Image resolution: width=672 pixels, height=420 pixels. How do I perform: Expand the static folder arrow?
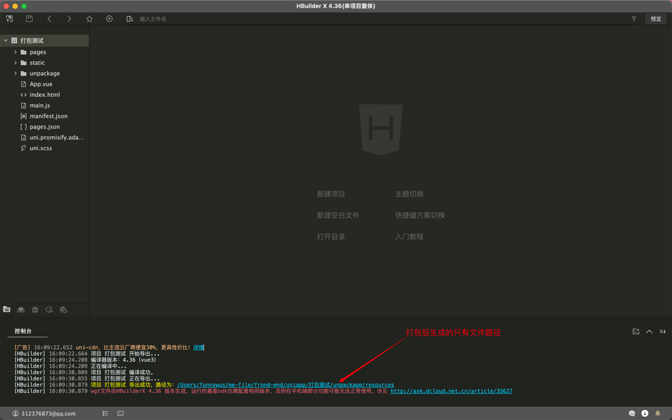click(x=15, y=62)
